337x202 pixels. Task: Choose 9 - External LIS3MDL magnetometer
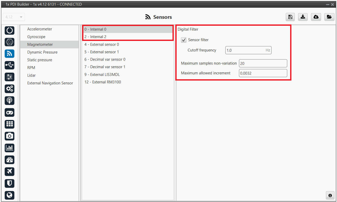pos(102,75)
